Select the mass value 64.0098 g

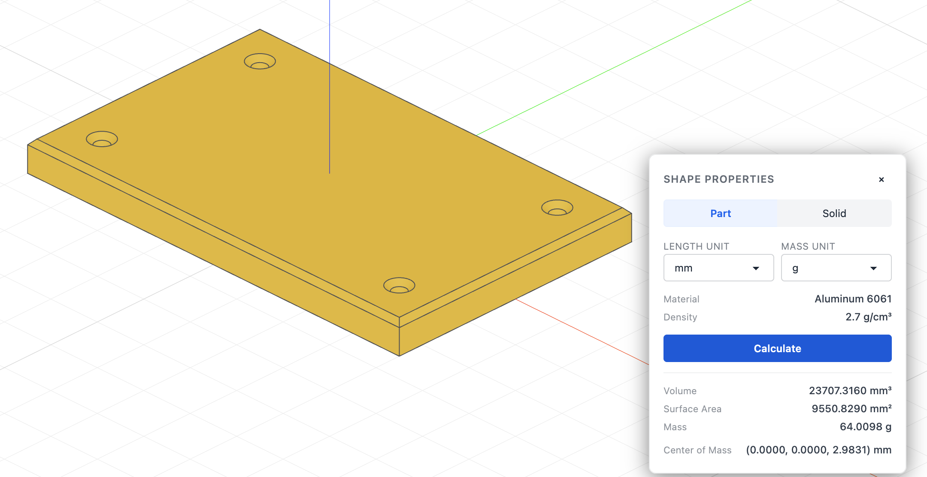(x=865, y=427)
